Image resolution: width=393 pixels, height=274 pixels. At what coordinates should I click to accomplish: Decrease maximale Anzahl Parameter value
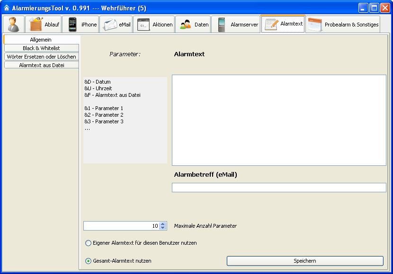point(163,228)
